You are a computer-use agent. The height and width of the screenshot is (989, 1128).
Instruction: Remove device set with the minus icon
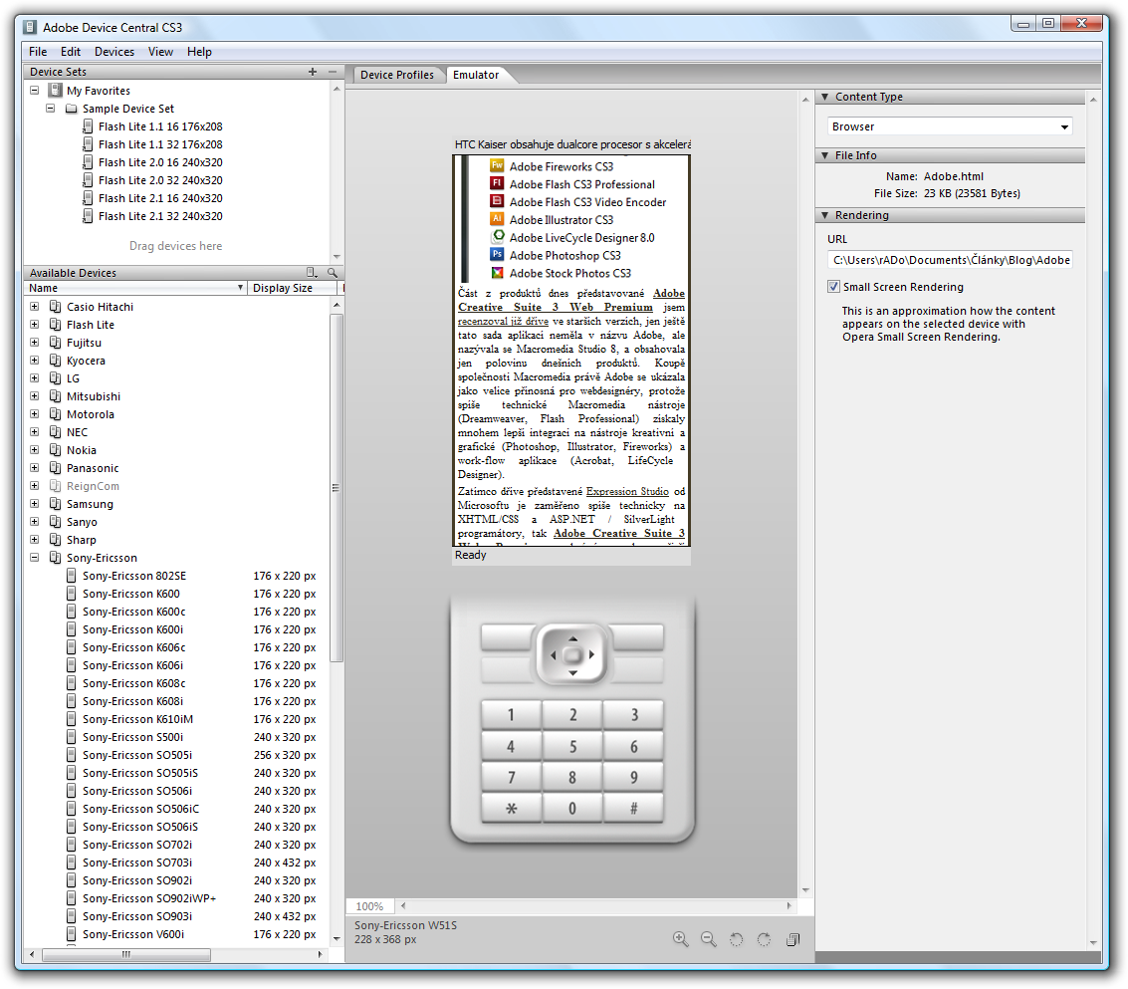click(333, 72)
